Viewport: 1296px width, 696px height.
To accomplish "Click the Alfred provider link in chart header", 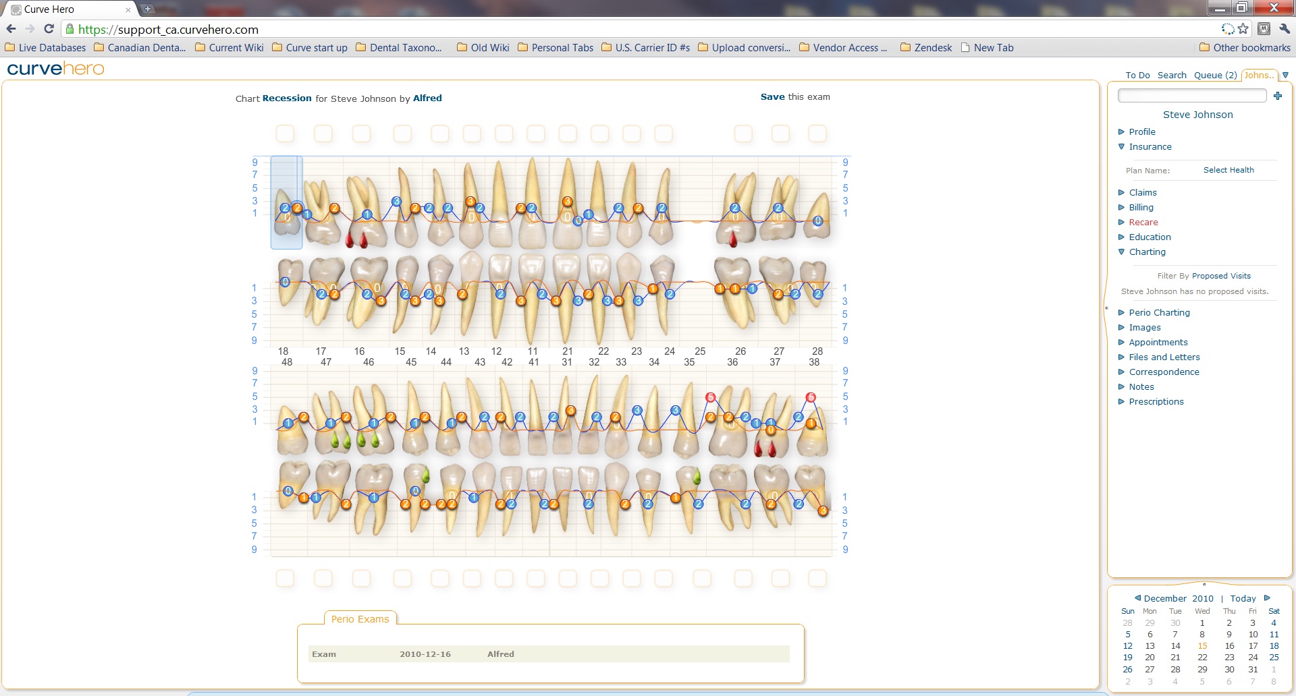I will click(x=427, y=98).
